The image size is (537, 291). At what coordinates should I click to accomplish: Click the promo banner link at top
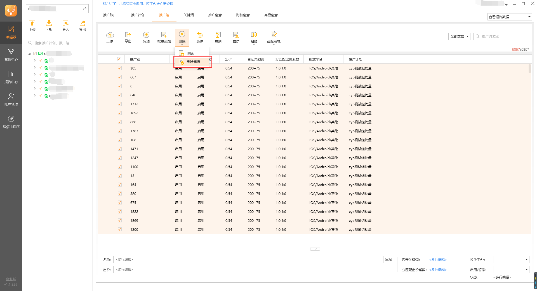[x=139, y=4]
